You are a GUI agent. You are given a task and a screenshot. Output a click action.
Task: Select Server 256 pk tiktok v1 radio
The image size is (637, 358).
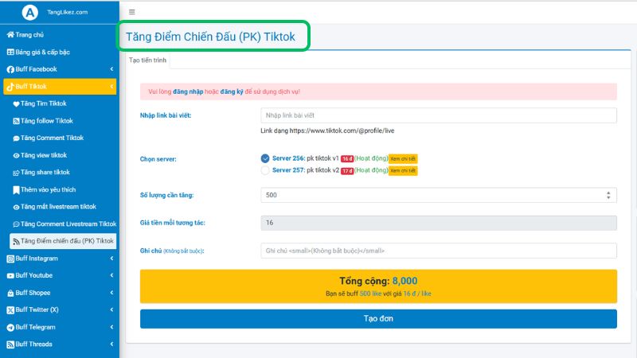pos(265,158)
